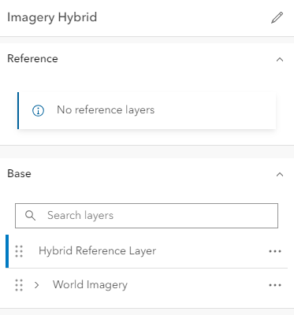Screen dimensions: 294x315
Task: Grab the drag handle of World Imagery
Action: click(x=19, y=285)
